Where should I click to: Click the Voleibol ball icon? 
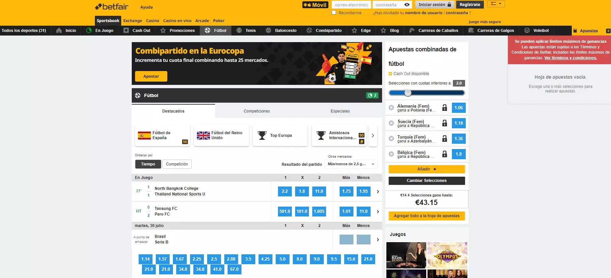[x=527, y=31]
